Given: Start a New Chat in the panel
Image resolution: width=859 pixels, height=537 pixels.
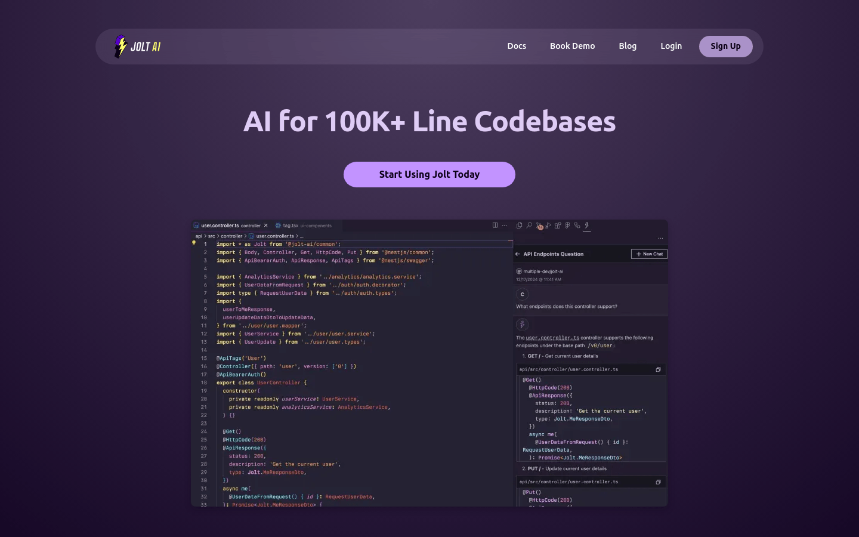Looking at the screenshot, I should pyautogui.click(x=649, y=254).
